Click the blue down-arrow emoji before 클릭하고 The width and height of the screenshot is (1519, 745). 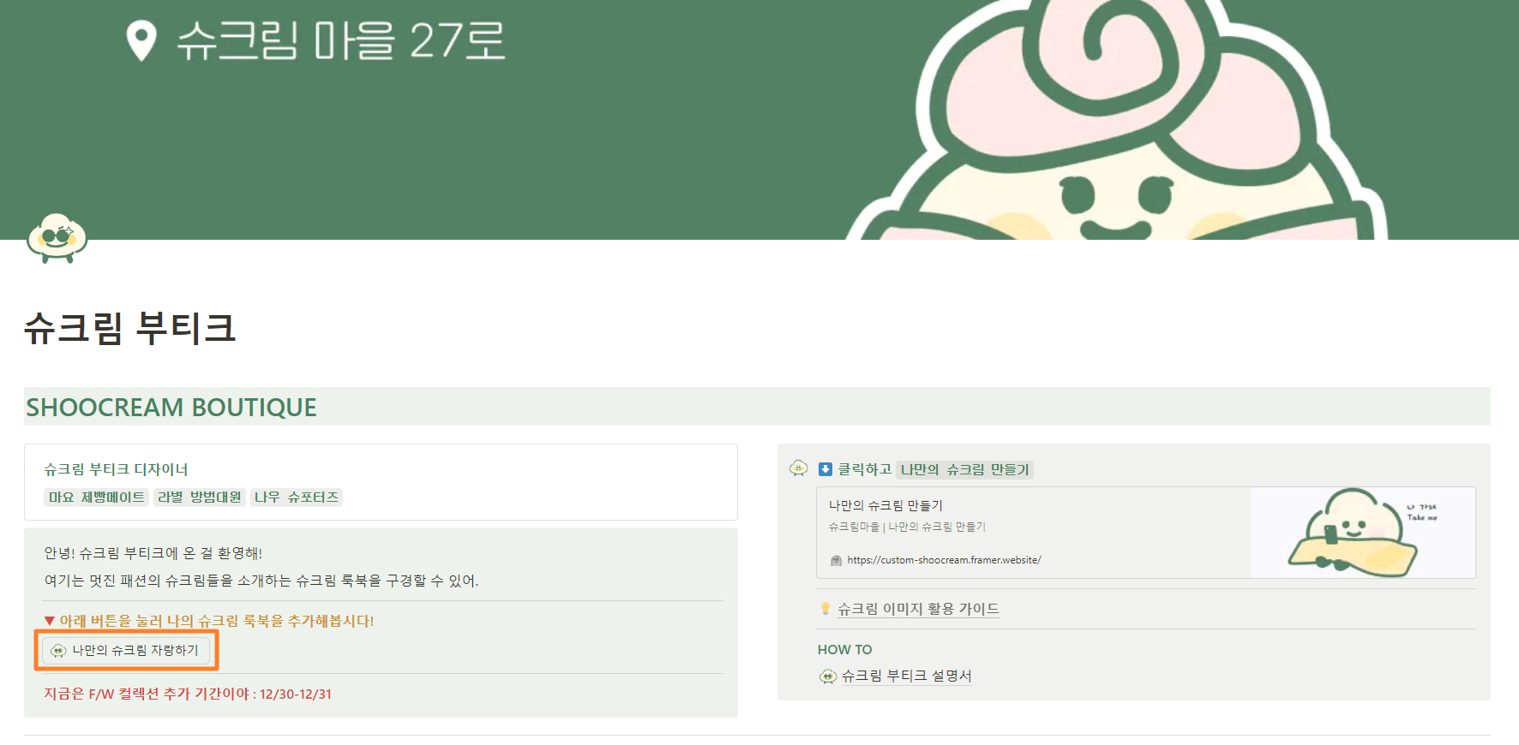point(826,469)
